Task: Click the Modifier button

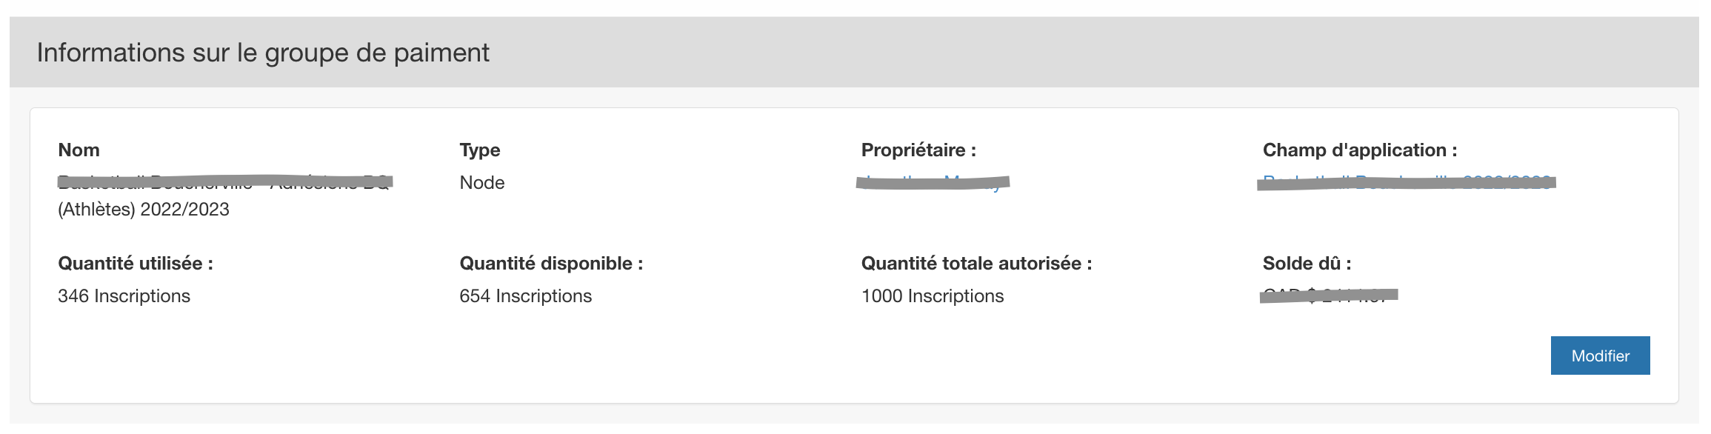Action: [1600, 355]
